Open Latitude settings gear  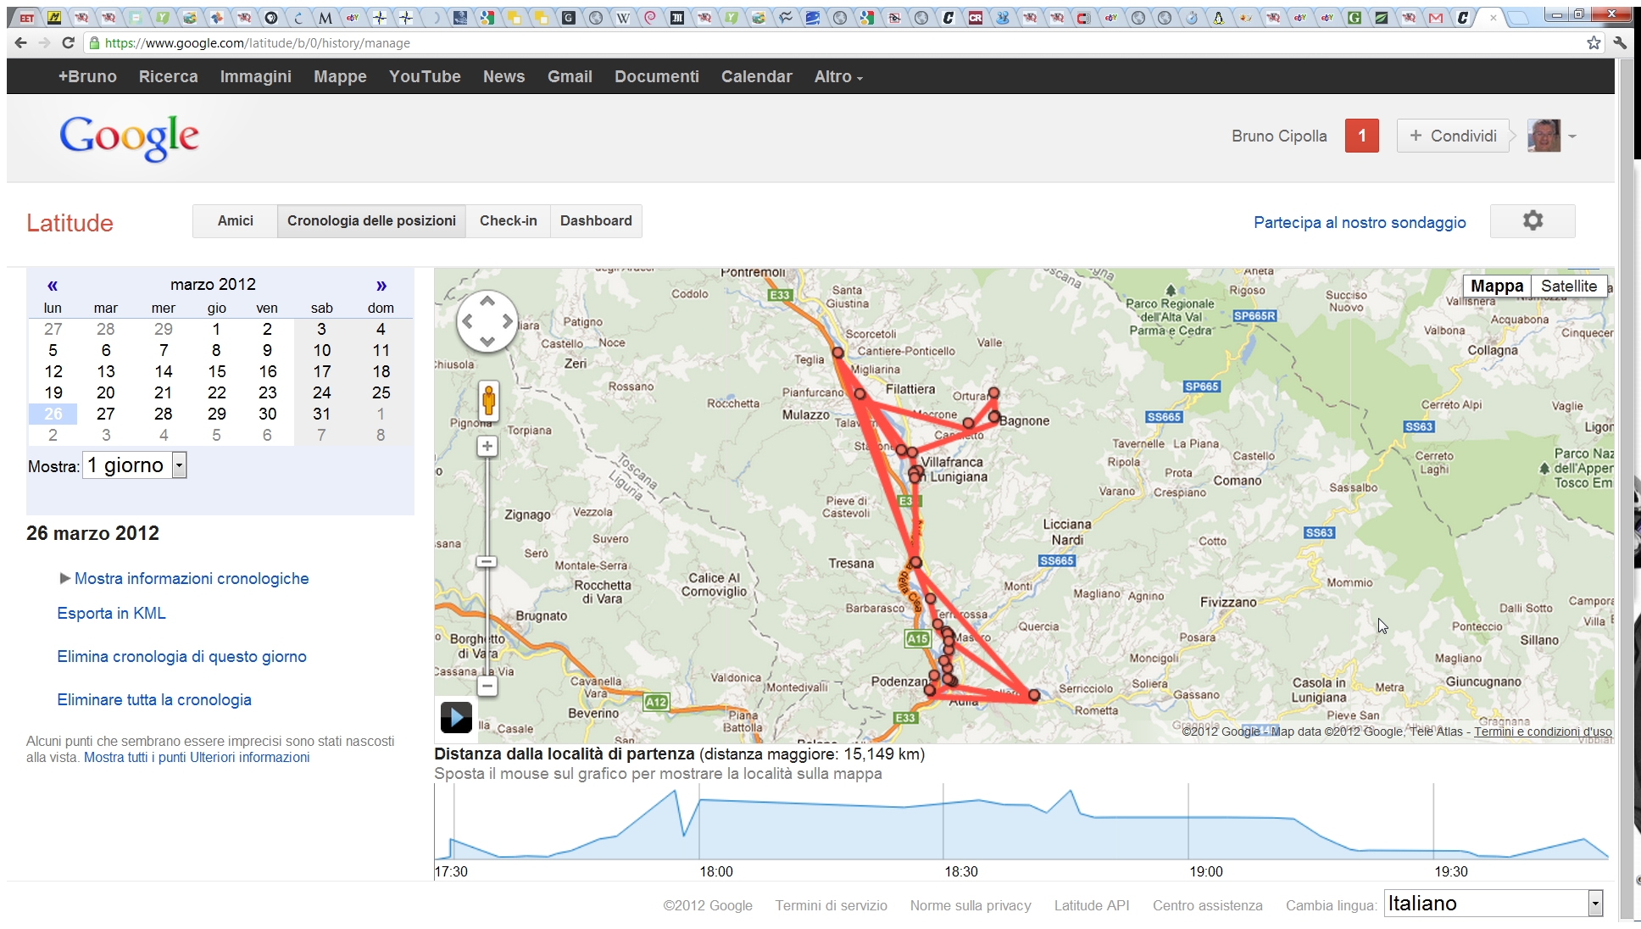pyautogui.click(x=1533, y=221)
